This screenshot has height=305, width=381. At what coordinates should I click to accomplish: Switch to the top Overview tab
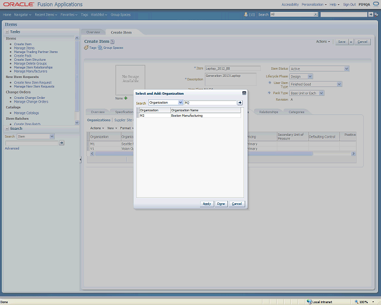coord(93,32)
